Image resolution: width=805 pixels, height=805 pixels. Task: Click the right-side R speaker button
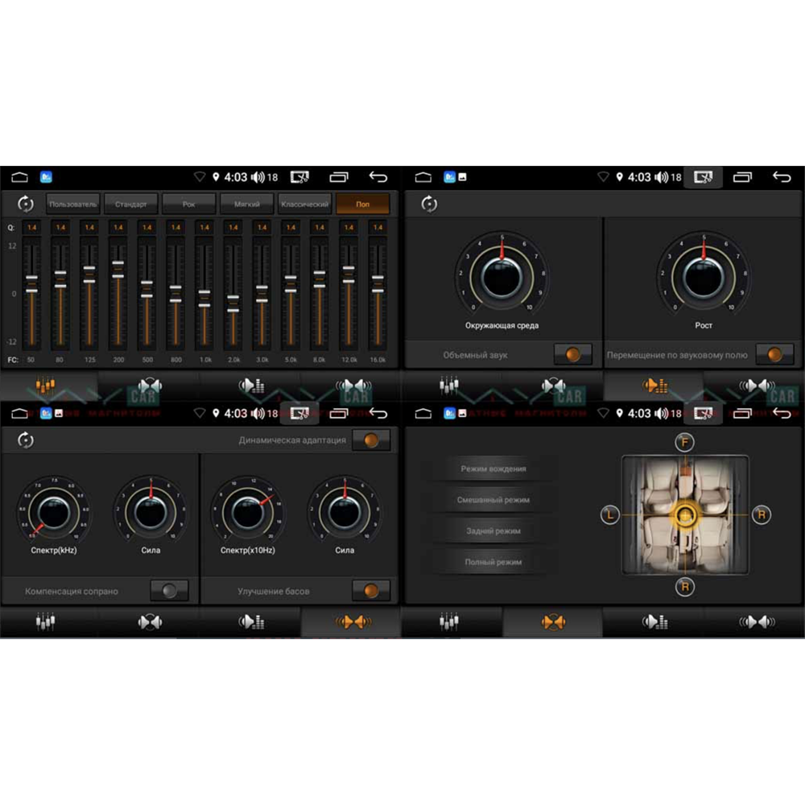click(x=762, y=514)
